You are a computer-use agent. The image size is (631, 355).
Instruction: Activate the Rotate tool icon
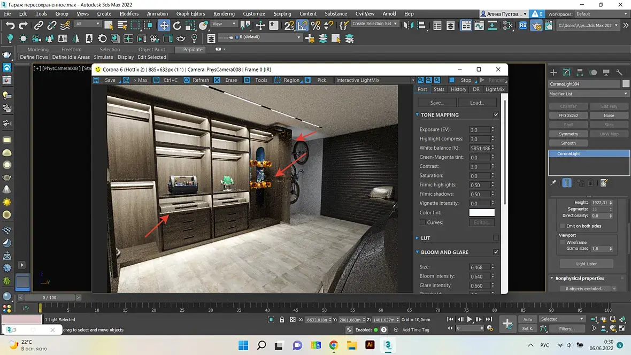177,25
